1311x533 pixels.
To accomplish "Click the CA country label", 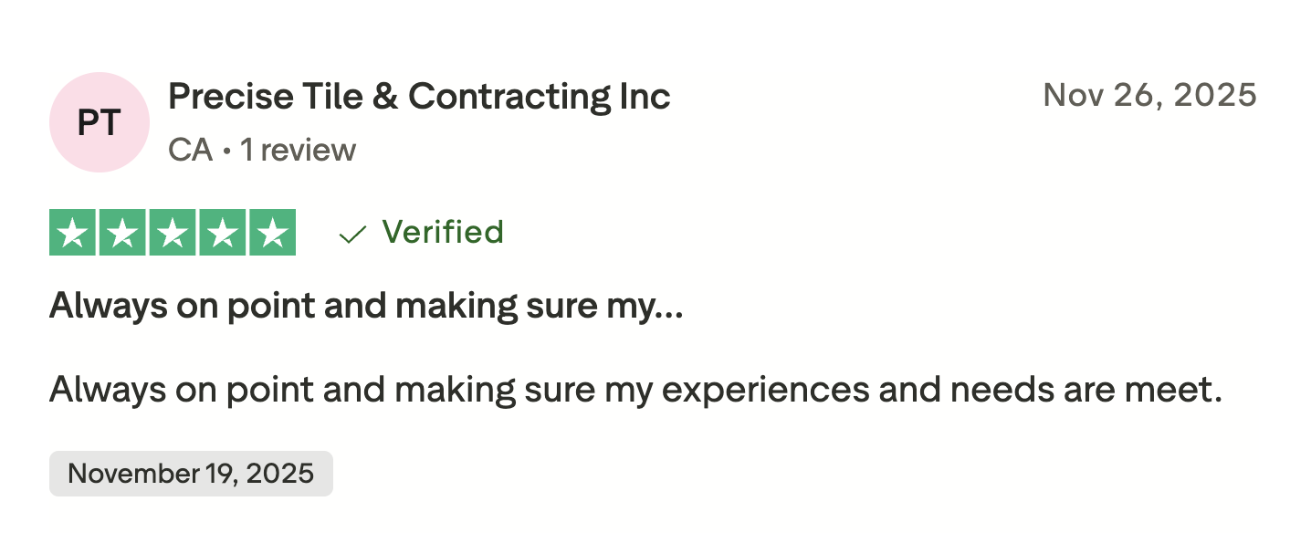I will point(190,150).
